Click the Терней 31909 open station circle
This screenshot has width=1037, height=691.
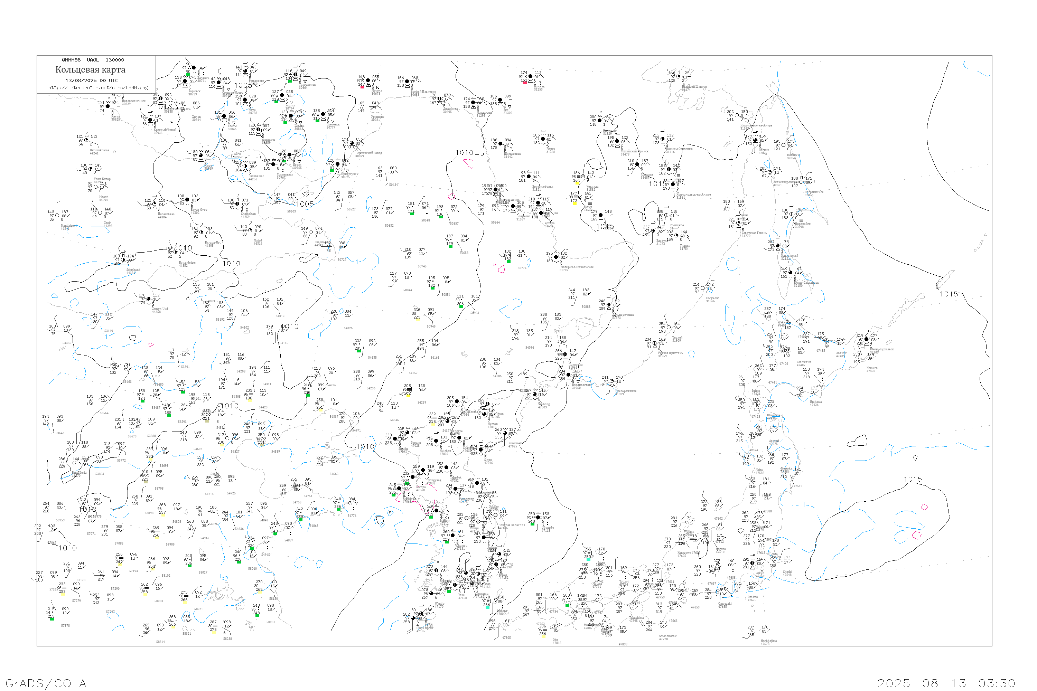pos(669,328)
